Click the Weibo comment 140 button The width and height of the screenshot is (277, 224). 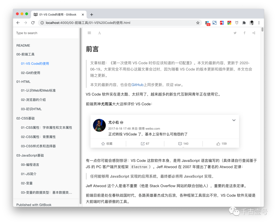pyautogui.click(x=183, y=144)
